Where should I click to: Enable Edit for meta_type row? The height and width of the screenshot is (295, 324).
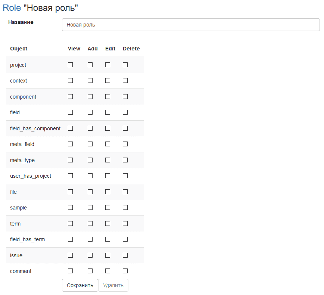[108, 160]
